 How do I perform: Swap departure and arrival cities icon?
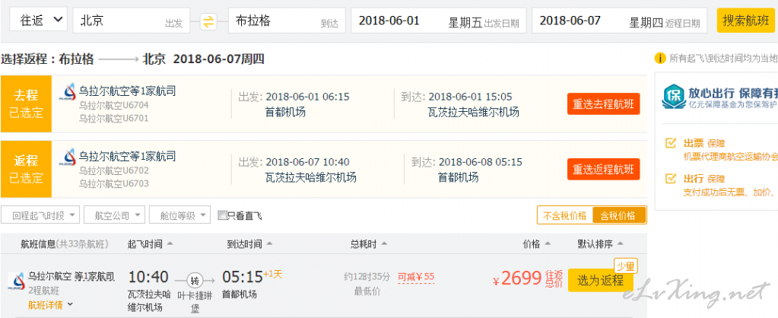pos(209,21)
